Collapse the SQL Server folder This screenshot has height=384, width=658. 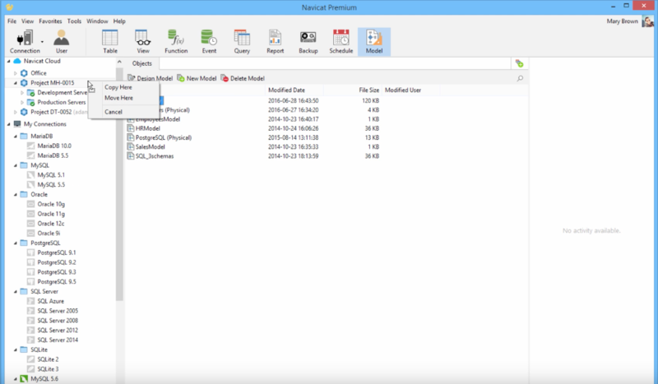(16, 292)
